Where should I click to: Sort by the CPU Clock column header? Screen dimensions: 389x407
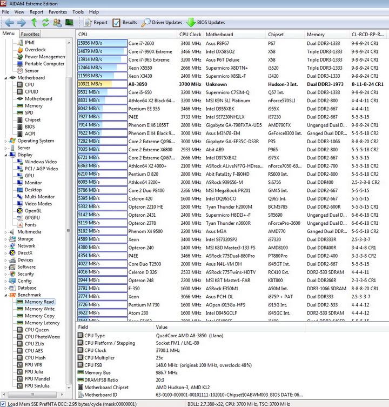point(190,34)
